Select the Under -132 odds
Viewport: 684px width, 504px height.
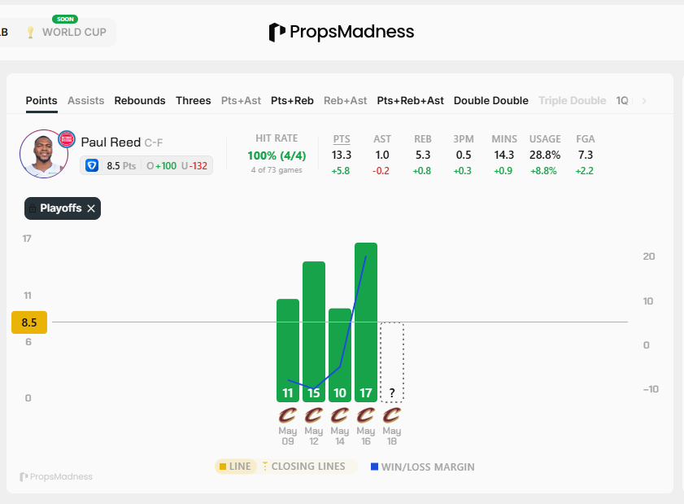[194, 166]
